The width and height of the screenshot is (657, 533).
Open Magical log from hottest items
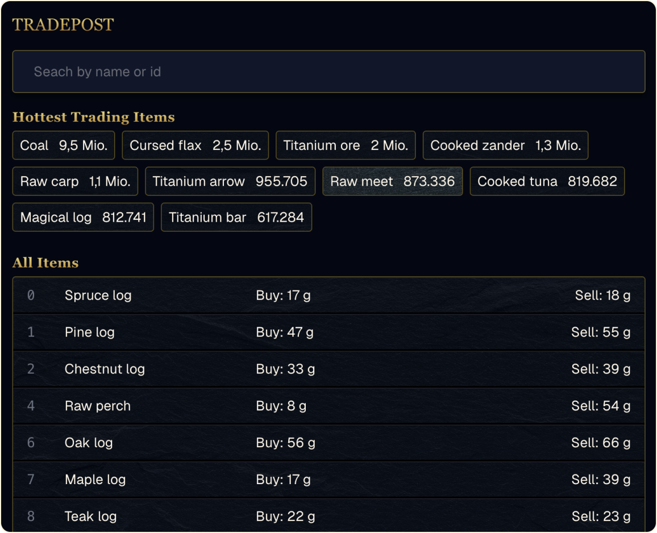pos(83,217)
